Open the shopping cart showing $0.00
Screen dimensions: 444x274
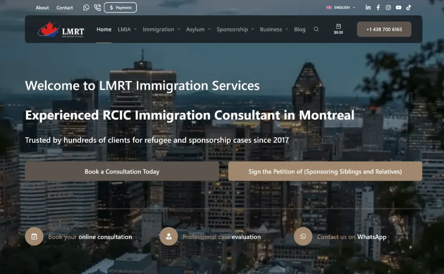(338, 29)
